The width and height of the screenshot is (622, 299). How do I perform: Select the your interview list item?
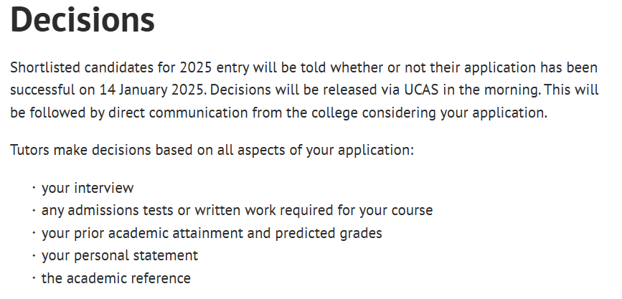point(88,189)
